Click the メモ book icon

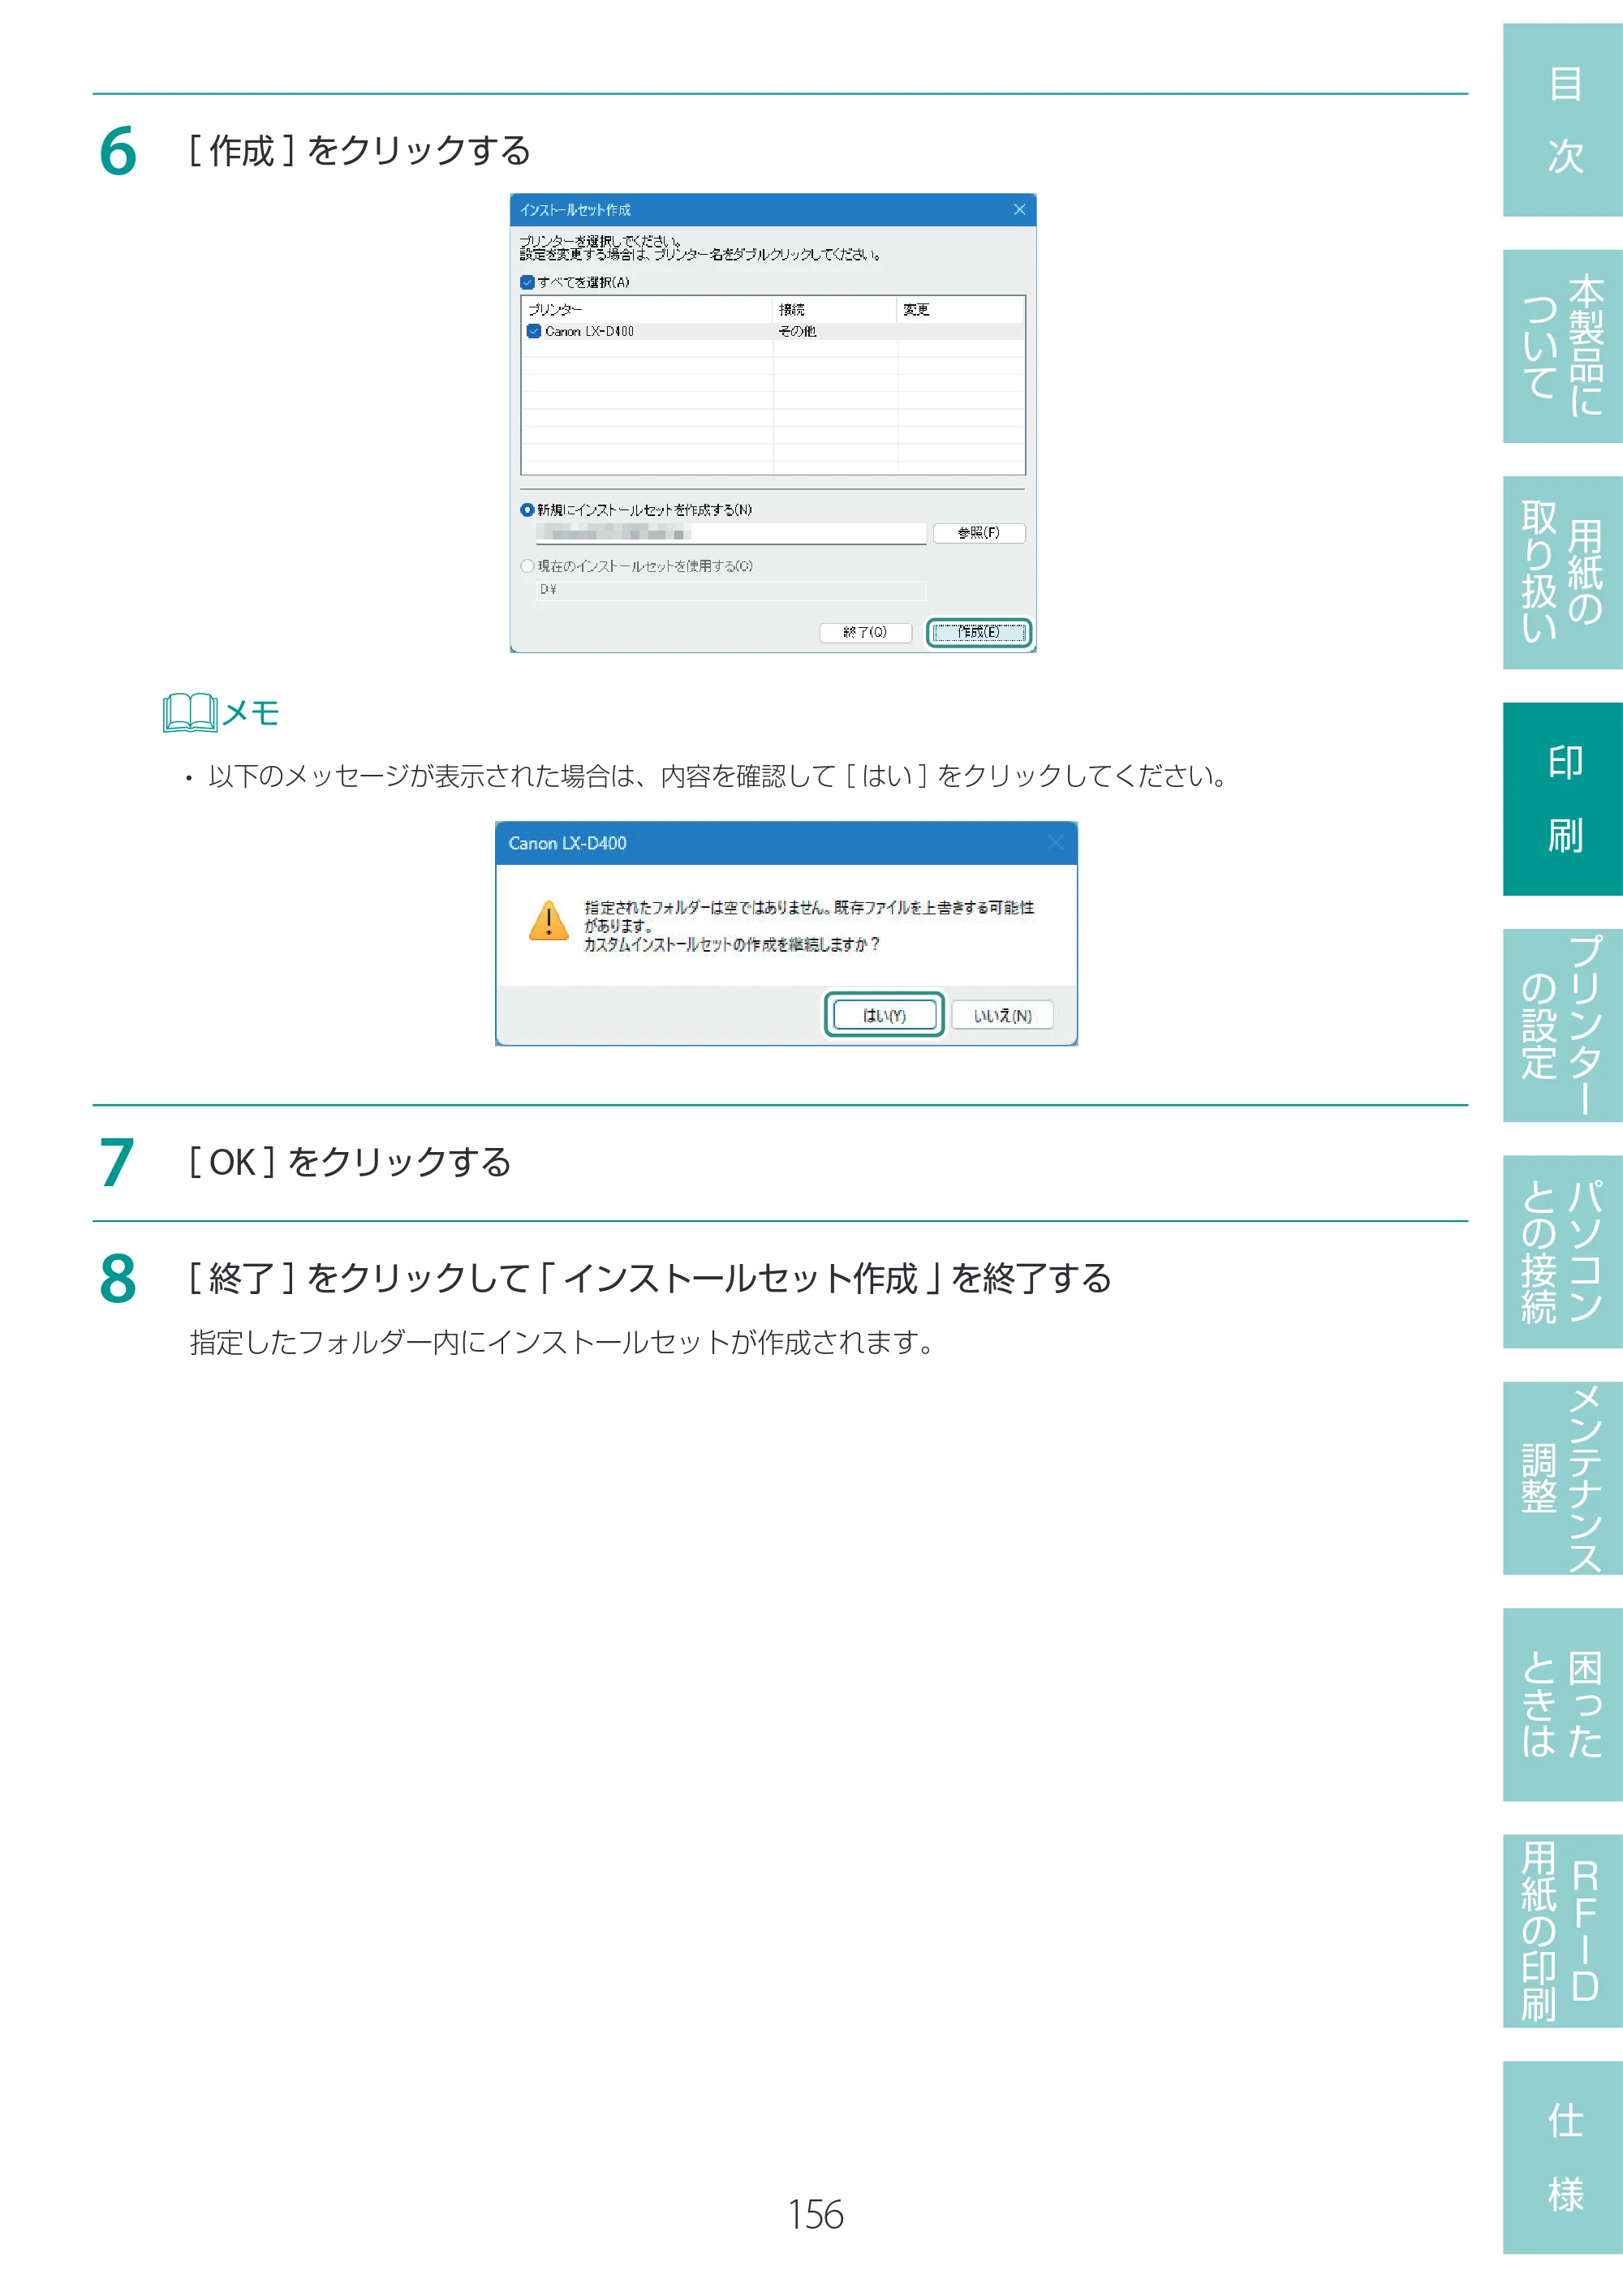click(x=190, y=713)
